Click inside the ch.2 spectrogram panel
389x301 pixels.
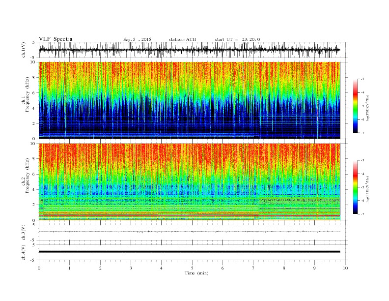[x=189, y=181]
